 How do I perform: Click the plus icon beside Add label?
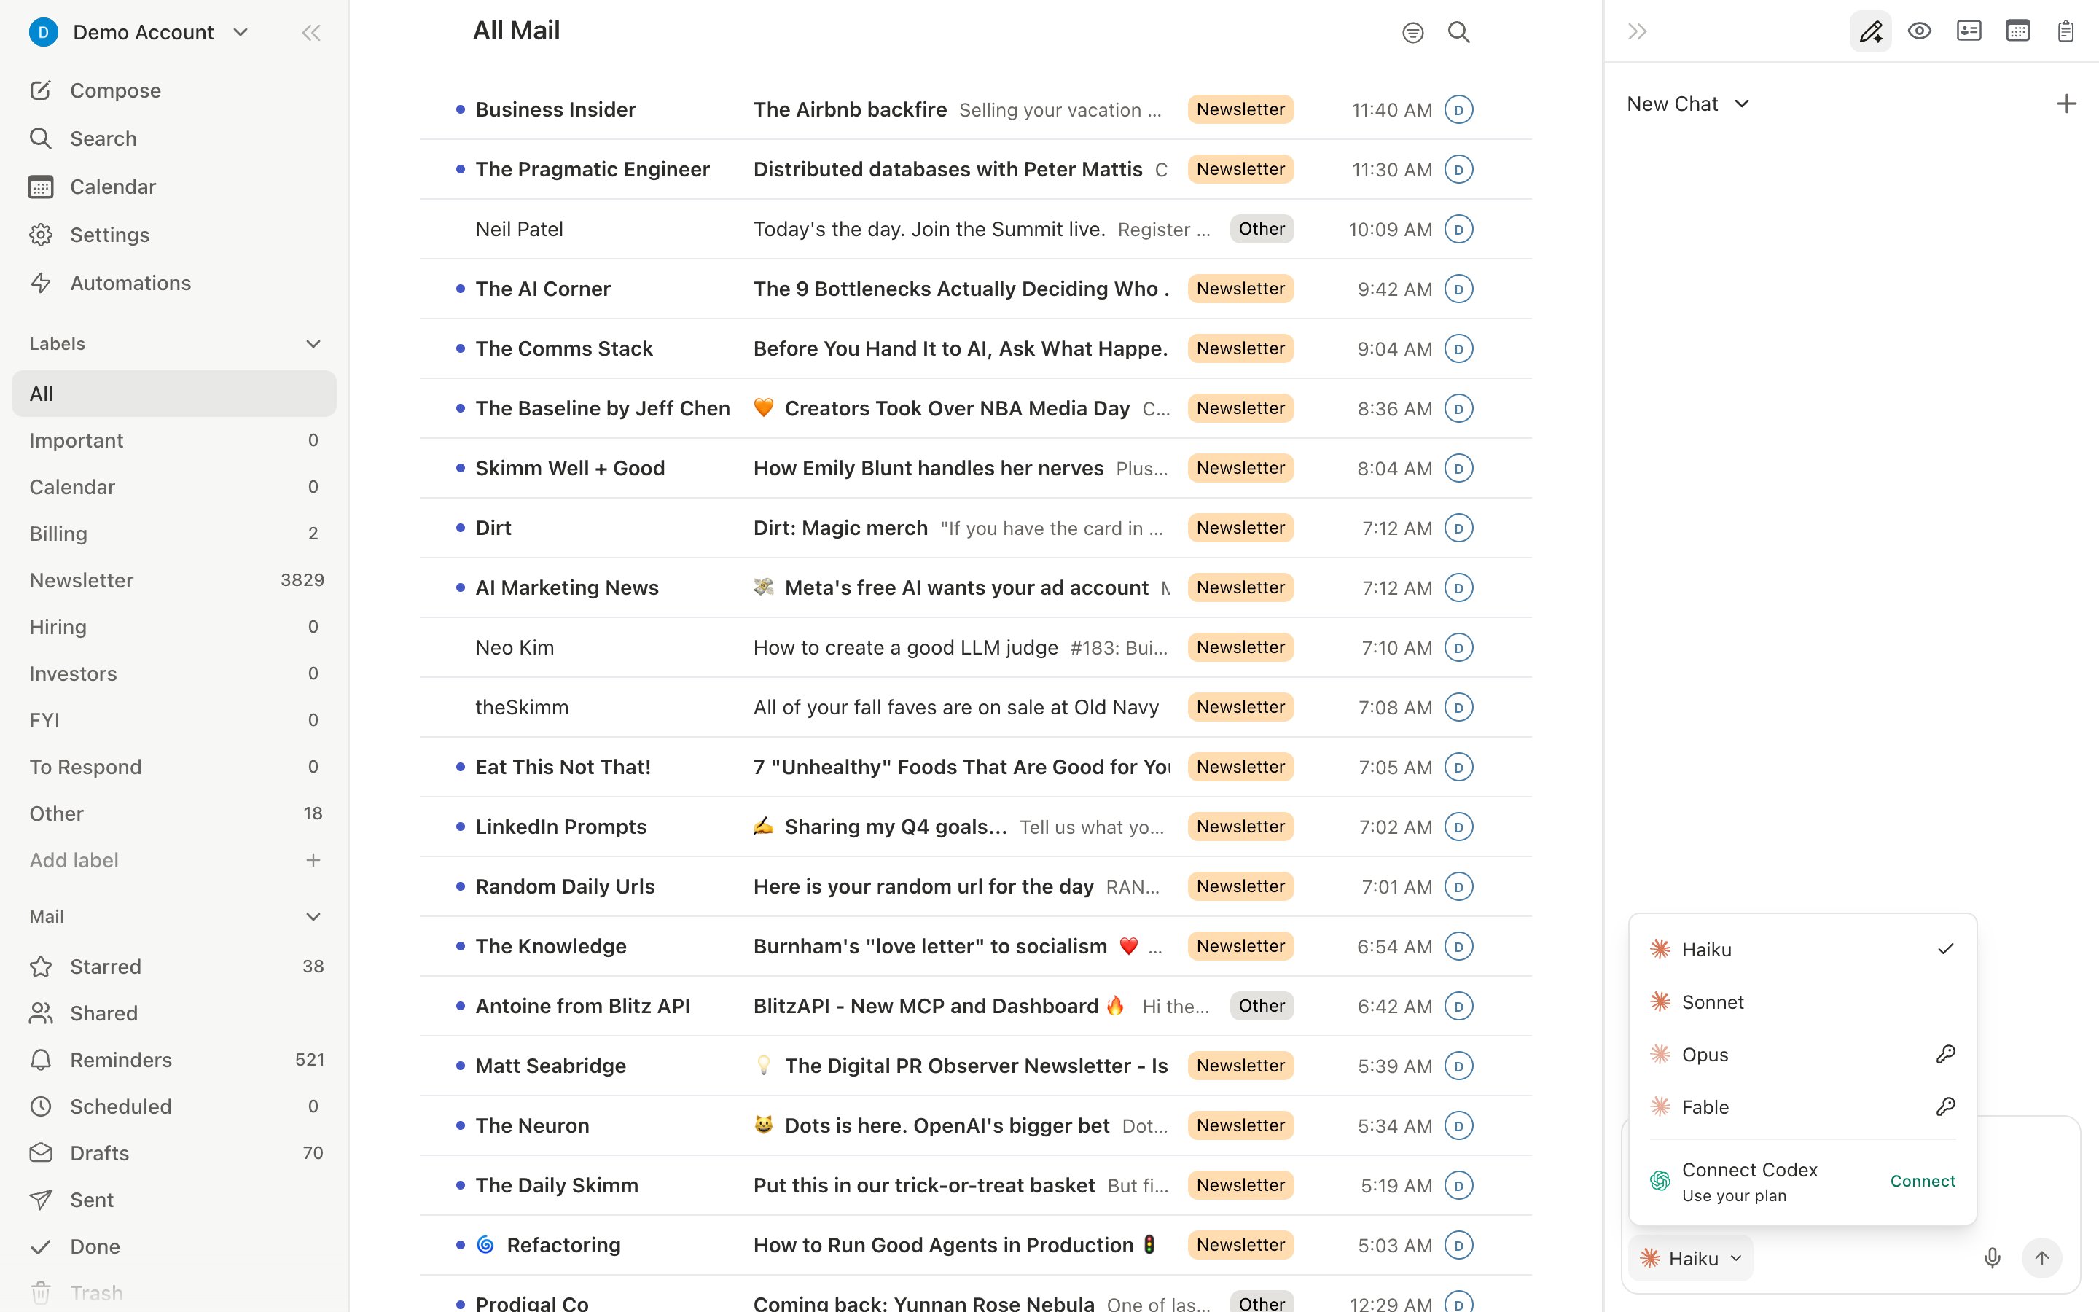pyautogui.click(x=313, y=860)
